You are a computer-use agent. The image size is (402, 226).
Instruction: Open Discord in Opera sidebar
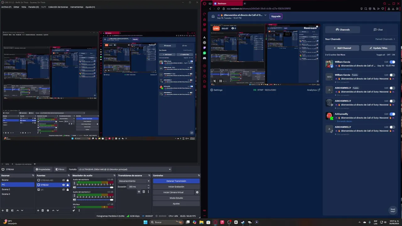(204, 58)
